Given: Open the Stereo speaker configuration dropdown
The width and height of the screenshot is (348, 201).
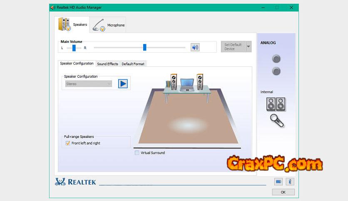Looking at the screenshot, I should 89,84.
